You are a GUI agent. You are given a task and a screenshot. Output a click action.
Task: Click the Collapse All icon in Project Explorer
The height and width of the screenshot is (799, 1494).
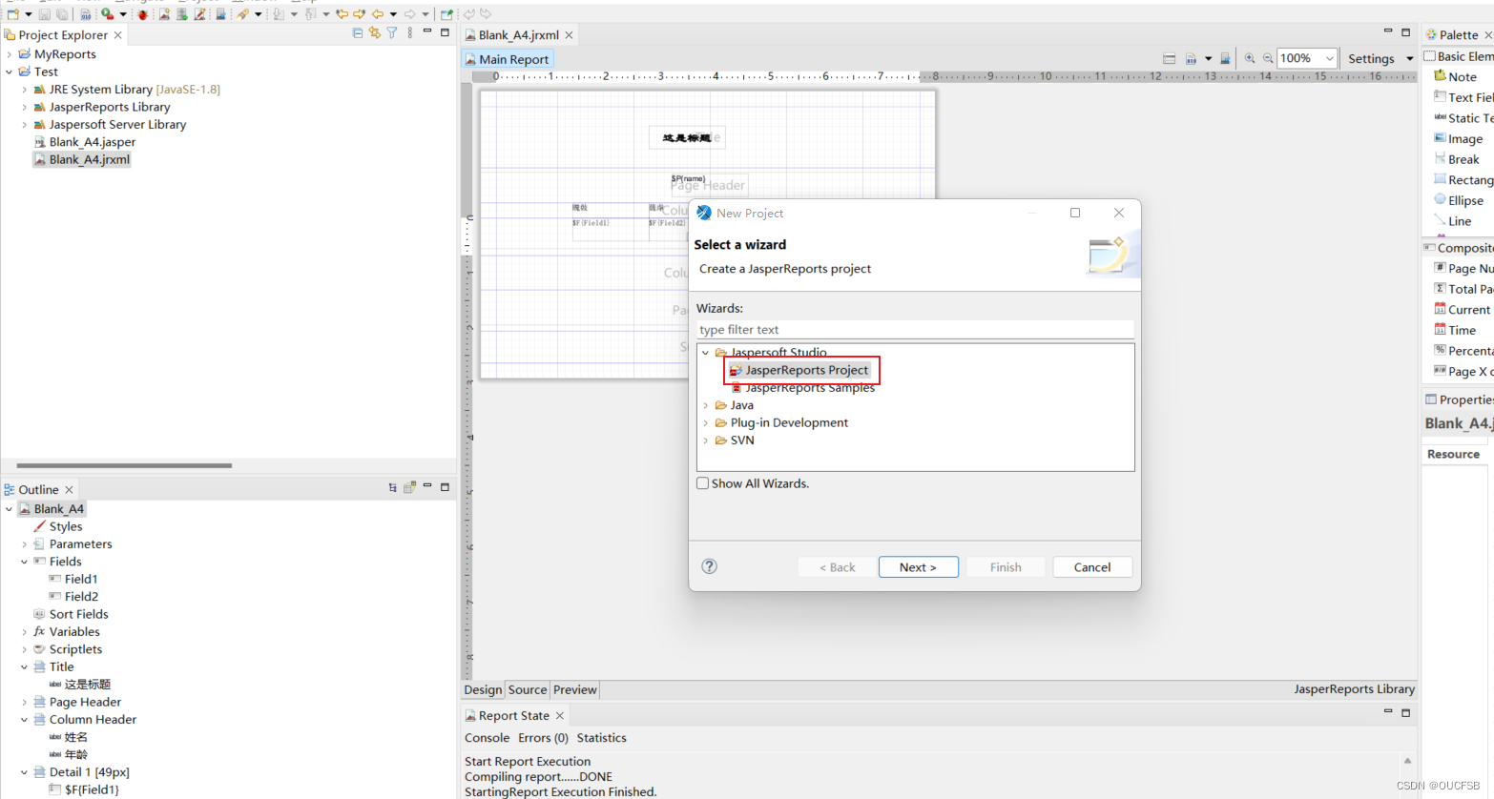click(358, 33)
